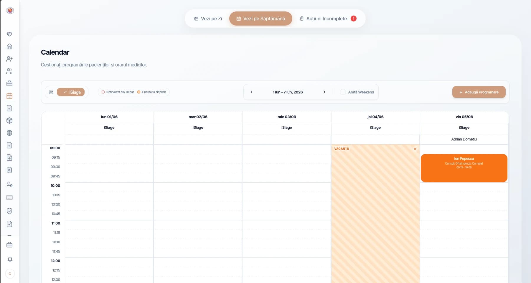Select the lun 01/06 day header
The image size is (531, 283).
109,117
